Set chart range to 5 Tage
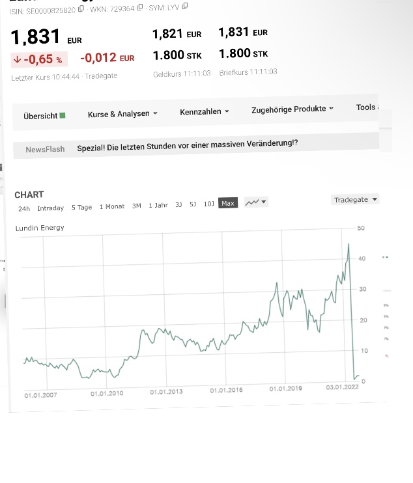Viewport: 413px width, 483px height. (x=81, y=207)
